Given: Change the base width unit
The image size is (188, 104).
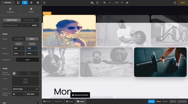Looking at the screenshot, I should 22,48.
